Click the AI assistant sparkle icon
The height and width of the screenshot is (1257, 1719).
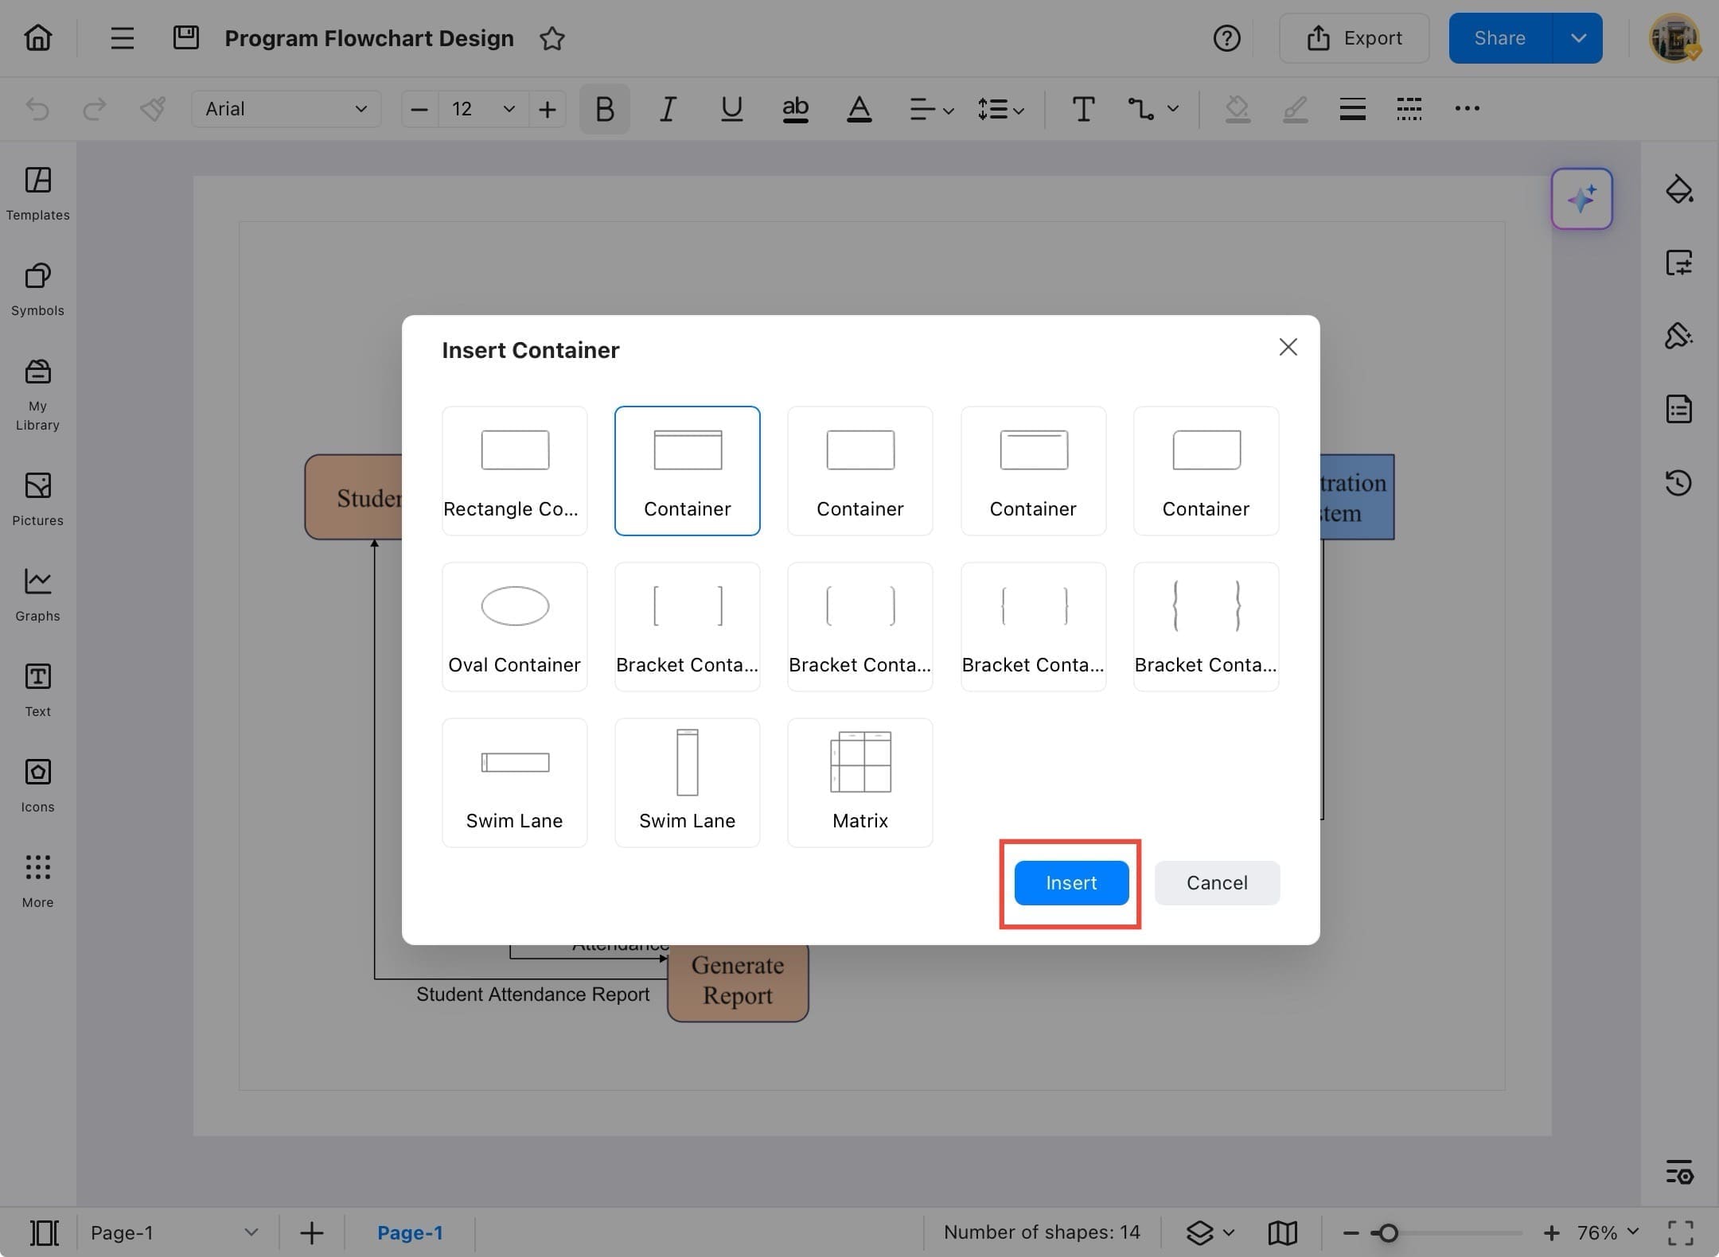[1581, 199]
